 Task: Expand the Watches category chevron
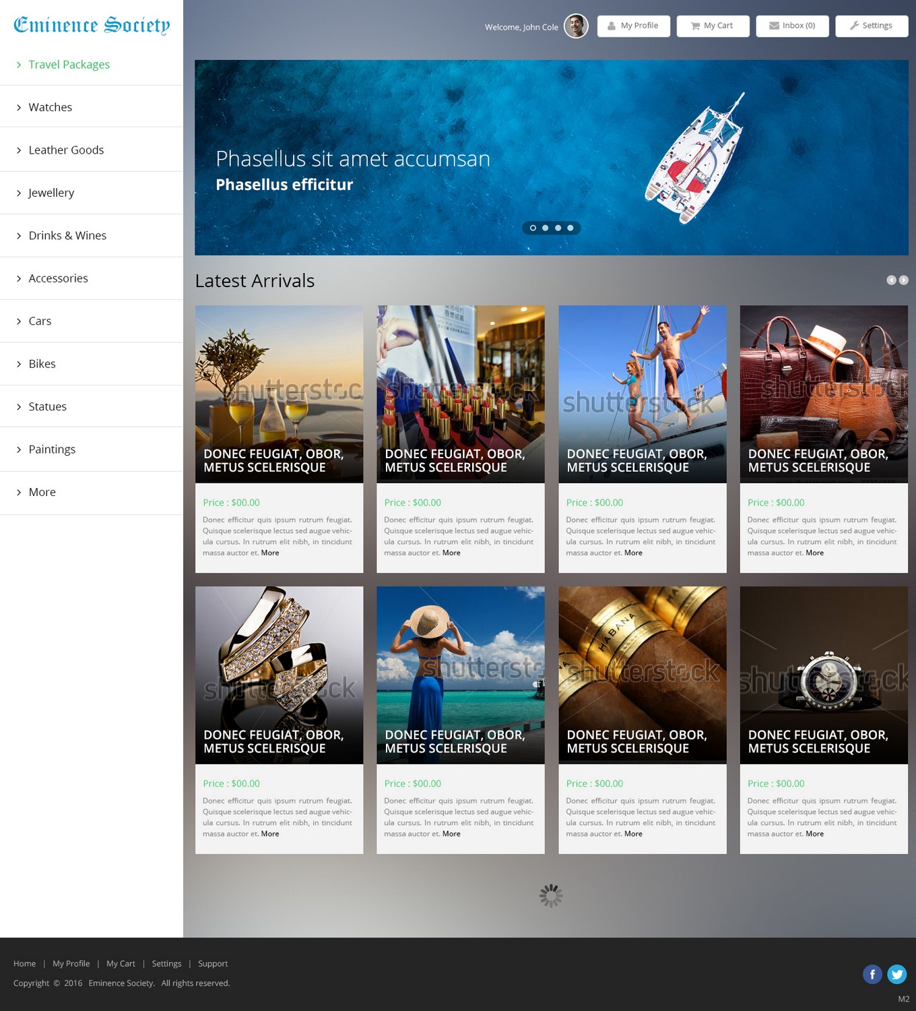[x=19, y=108]
